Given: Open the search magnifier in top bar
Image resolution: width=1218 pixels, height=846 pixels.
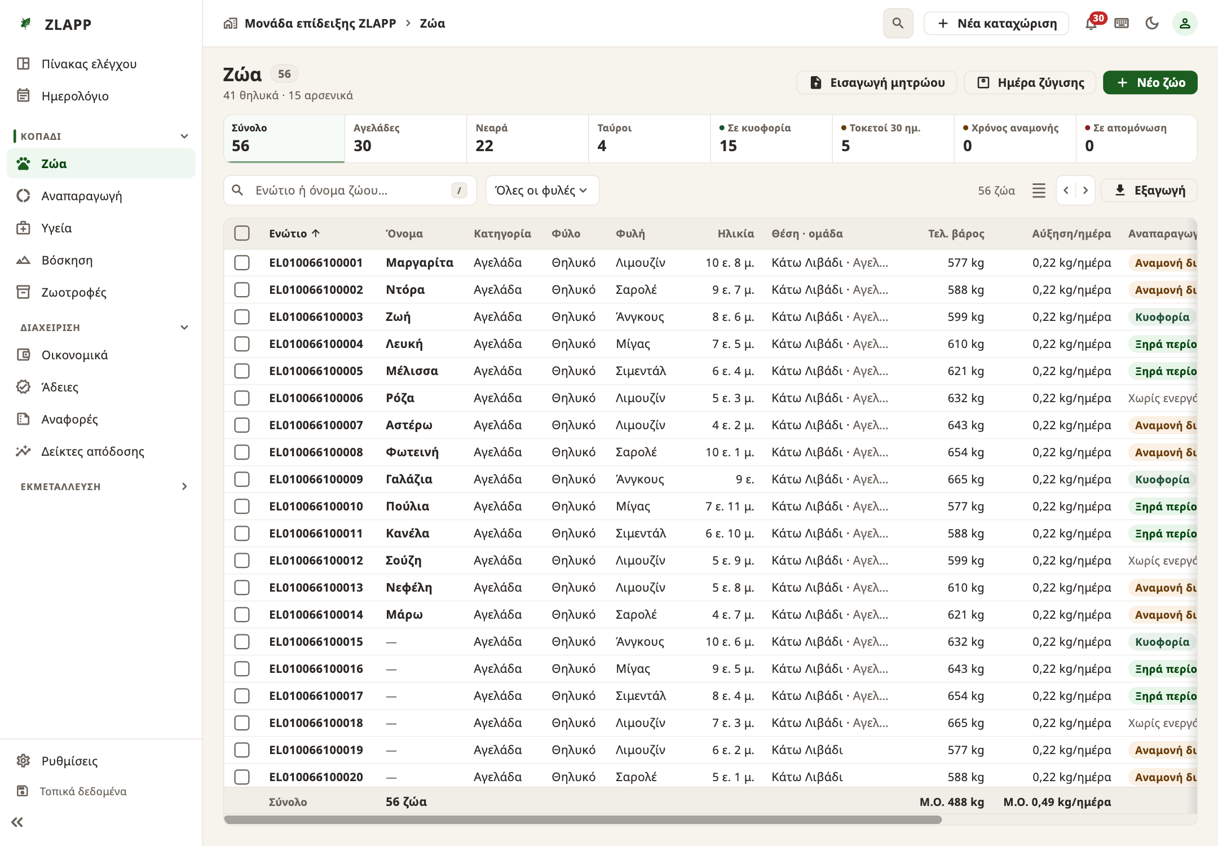Looking at the screenshot, I should (898, 23).
